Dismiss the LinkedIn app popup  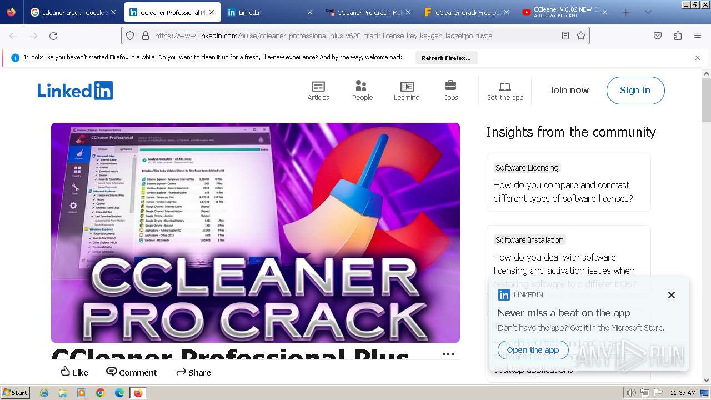pos(672,295)
